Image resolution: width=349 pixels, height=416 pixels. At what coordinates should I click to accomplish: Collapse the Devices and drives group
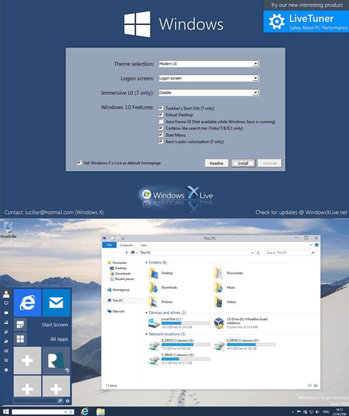[146, 313]
